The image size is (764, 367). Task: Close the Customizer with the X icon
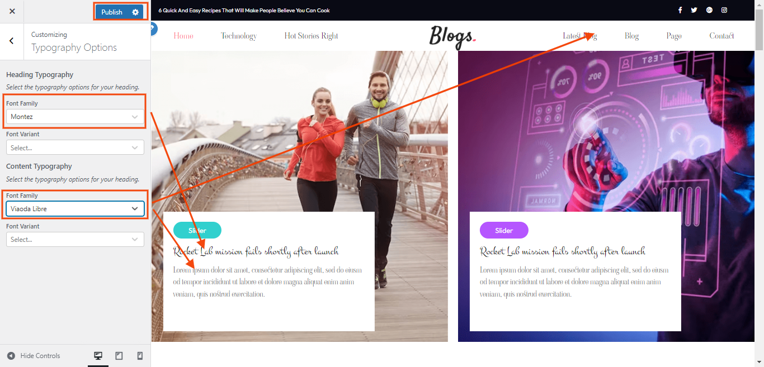point(12,11)
